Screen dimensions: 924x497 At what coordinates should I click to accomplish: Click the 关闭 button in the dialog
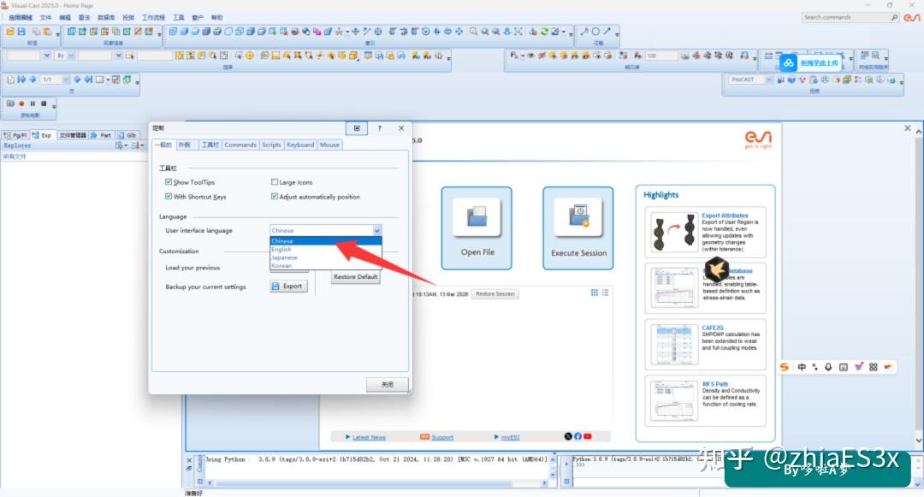tap(388, 384)
